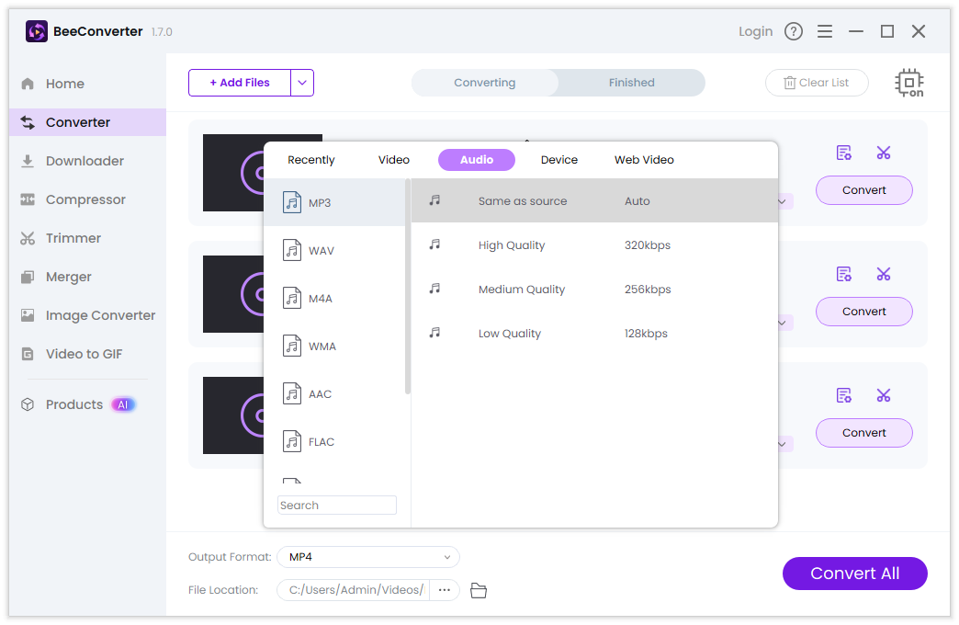Screen dimensions: 959x625
Task: Open the help question mark icon
Action: (x=794, y=31)
